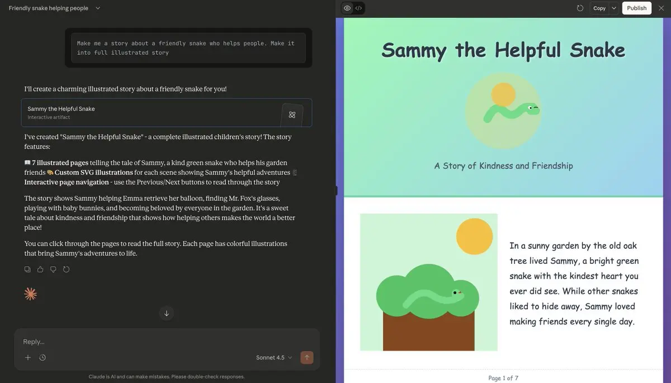Click the page one tree illustration
The height and width of the screenshot is (383, 671).
point(429,282)
